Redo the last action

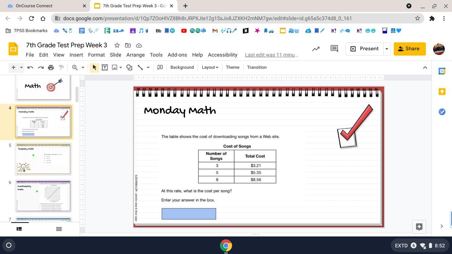pos(41,67)
